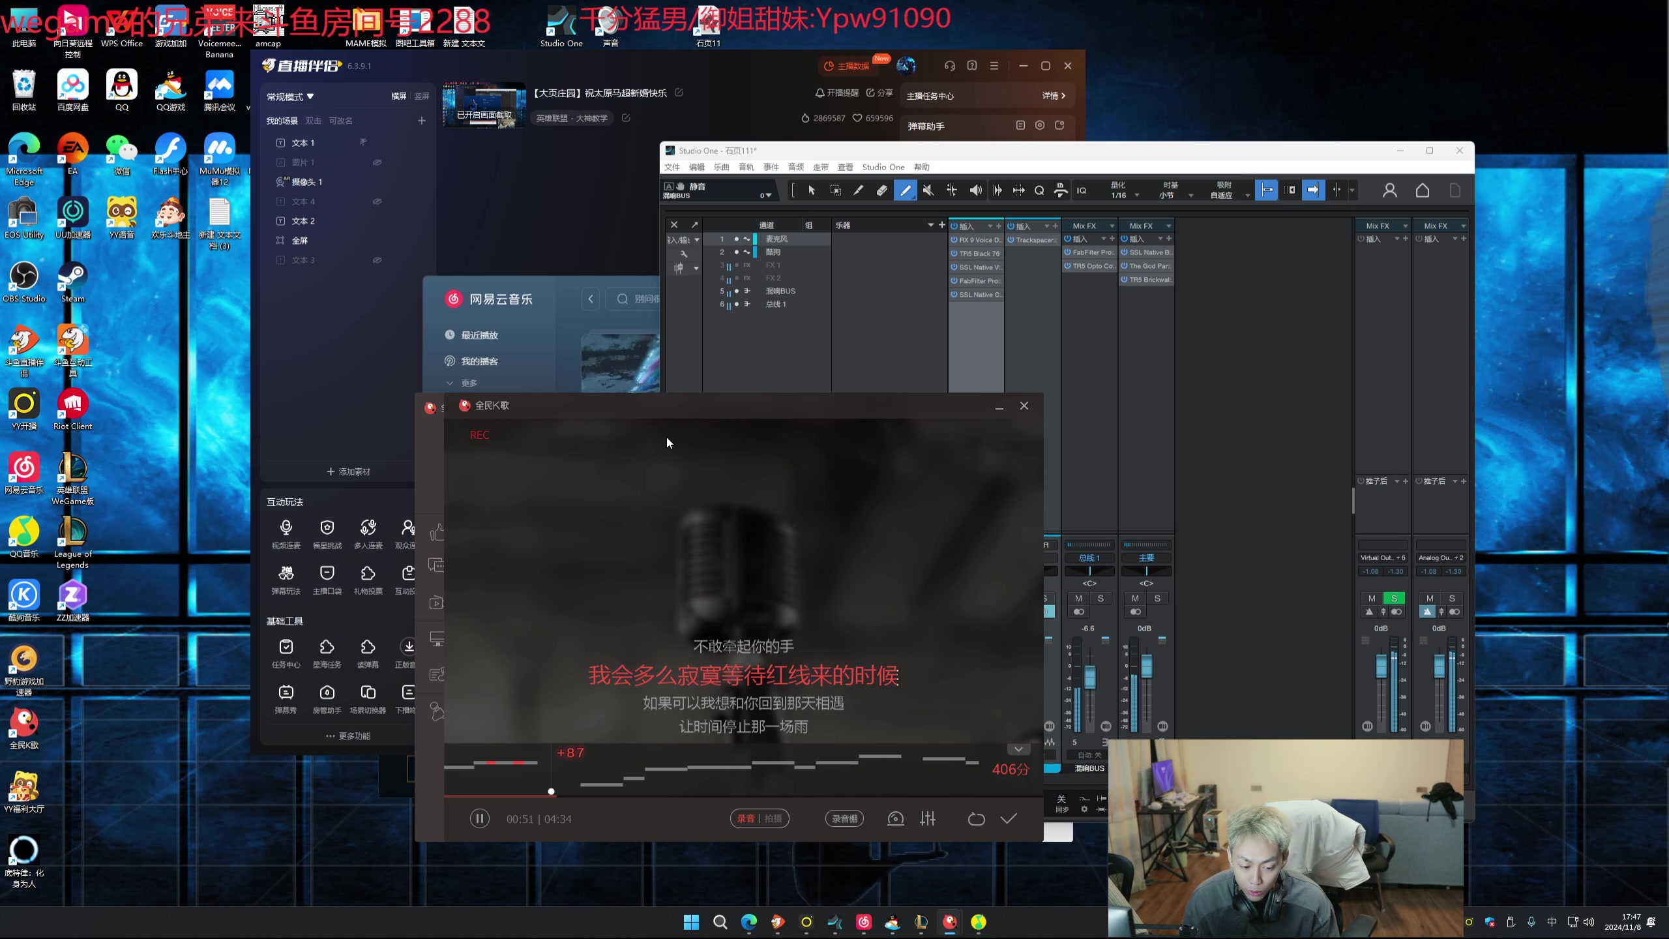Click the re-record loop icon in 全民K歌
The height and width of the screenshot is (939, 1669).
pyautogui.click(x=976, y=818)
